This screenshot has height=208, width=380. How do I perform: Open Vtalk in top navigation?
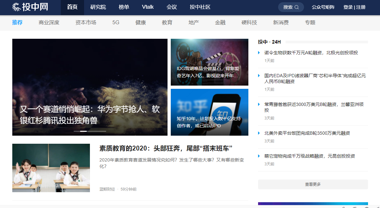click(148, 7)
